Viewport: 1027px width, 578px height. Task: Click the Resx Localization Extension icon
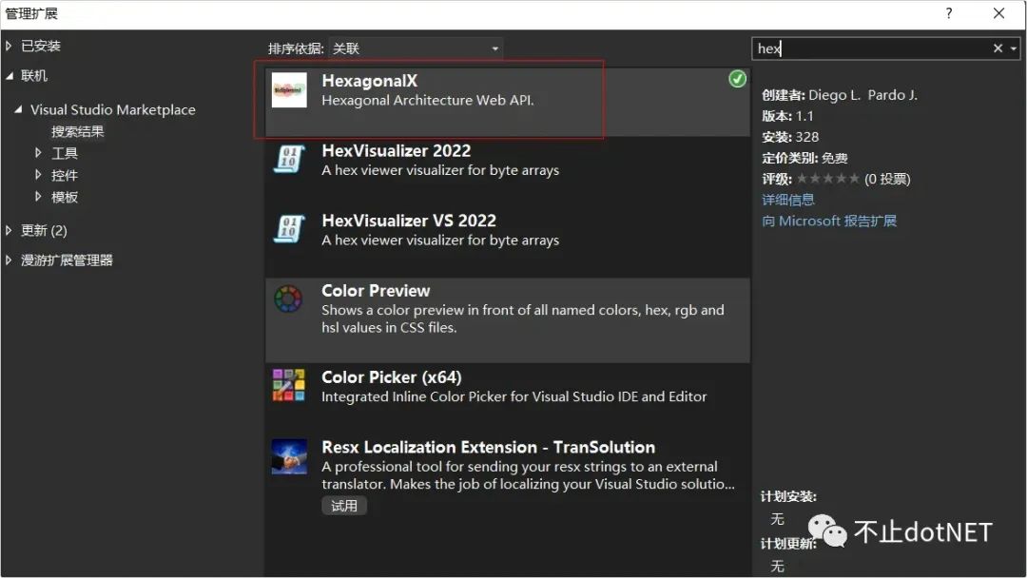(289, 456)
